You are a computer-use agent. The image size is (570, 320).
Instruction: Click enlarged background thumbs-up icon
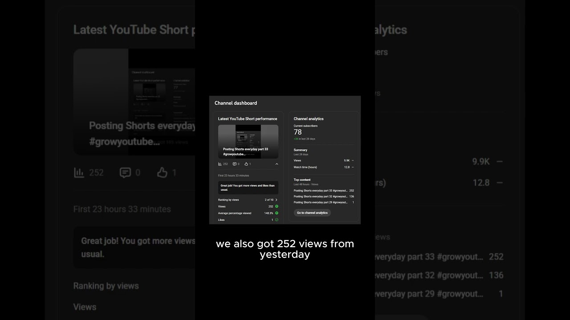tap(162, 172)
